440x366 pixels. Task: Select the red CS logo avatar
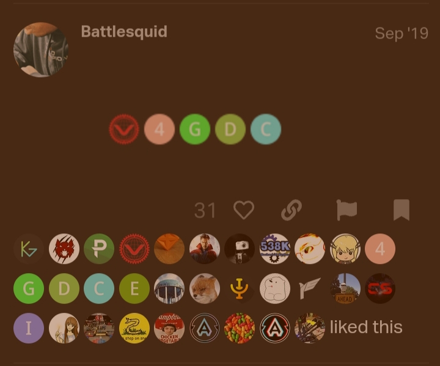point(380,288)
